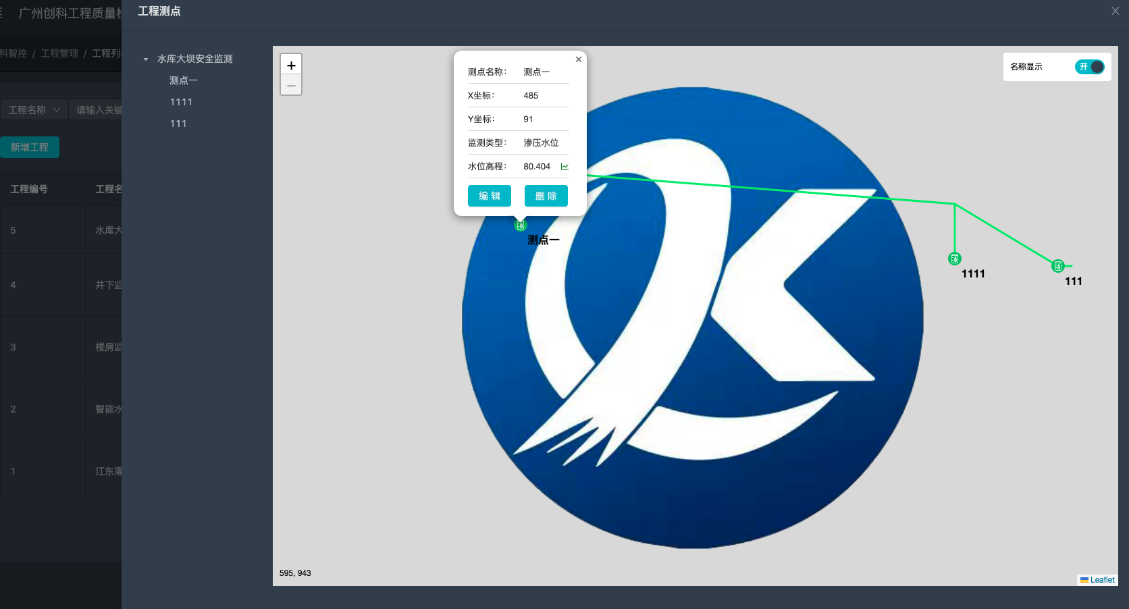Click the 测点一 map marker icon
Image resolution: width=1129 pixels, height=609 pixels.
point(520,226)
